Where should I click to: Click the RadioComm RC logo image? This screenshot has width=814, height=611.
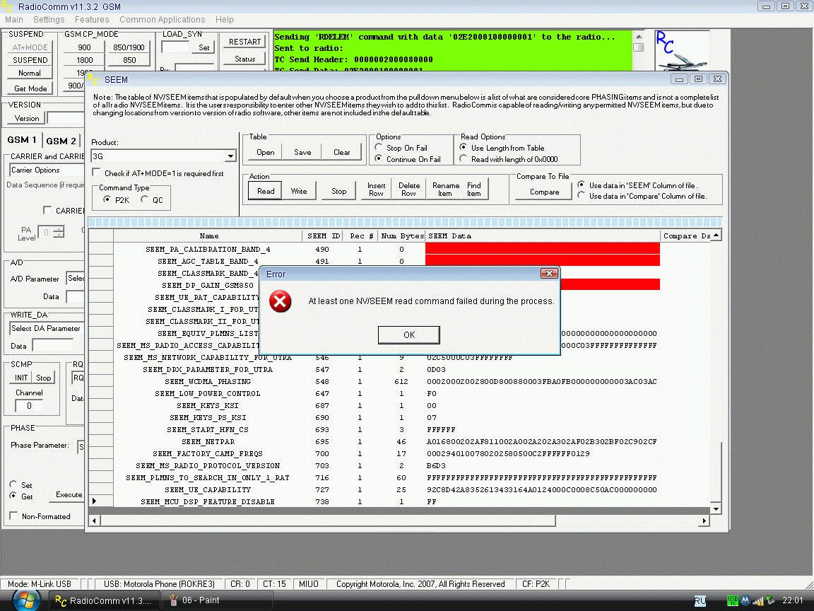click(x=682, y=50)
